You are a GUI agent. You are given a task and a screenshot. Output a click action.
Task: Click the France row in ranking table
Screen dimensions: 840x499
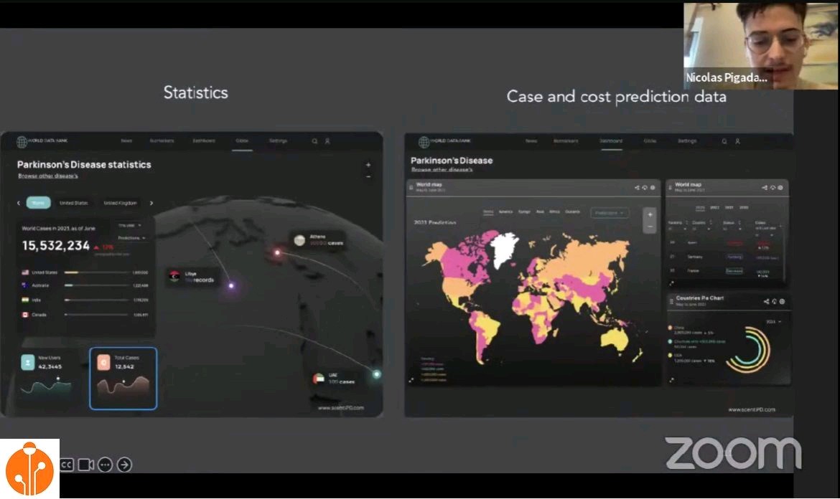pos(725,271)
